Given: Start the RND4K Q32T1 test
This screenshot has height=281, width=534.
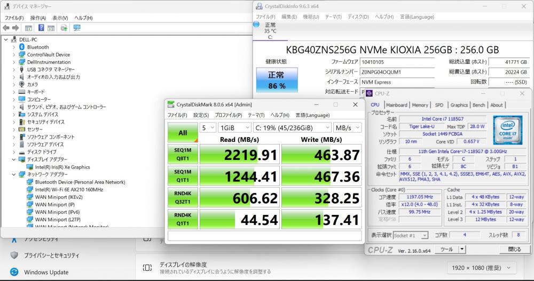Looking at the screenshot, I should click(x=183, y=198).
